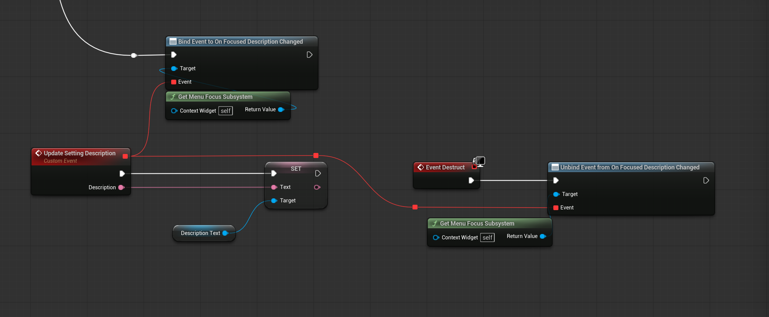
Task: Click the monitor client-only icon on Event Destruct
Action: (x=480, y=161)
